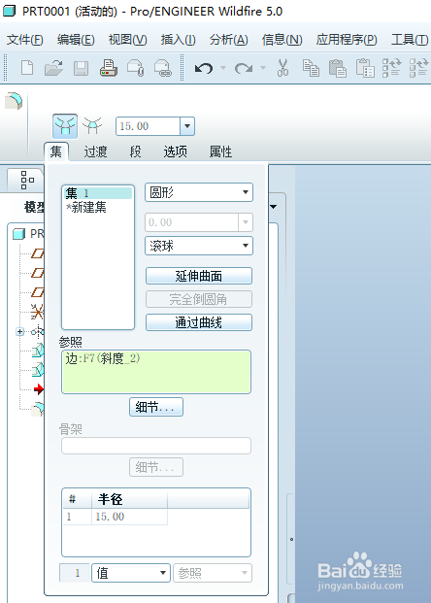Switch to the 属性 tab

220,151
